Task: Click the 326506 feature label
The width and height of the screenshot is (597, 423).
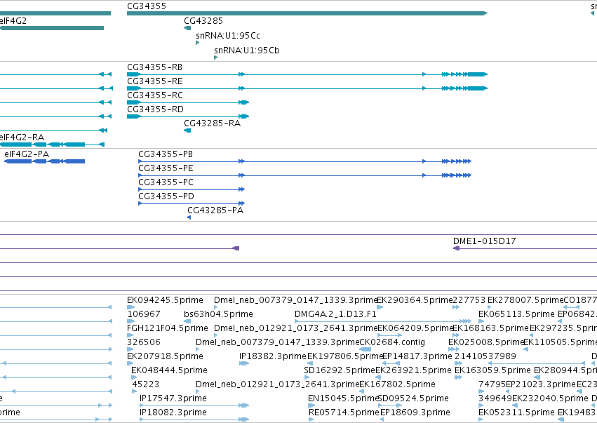Action: [x=144, y=342]
